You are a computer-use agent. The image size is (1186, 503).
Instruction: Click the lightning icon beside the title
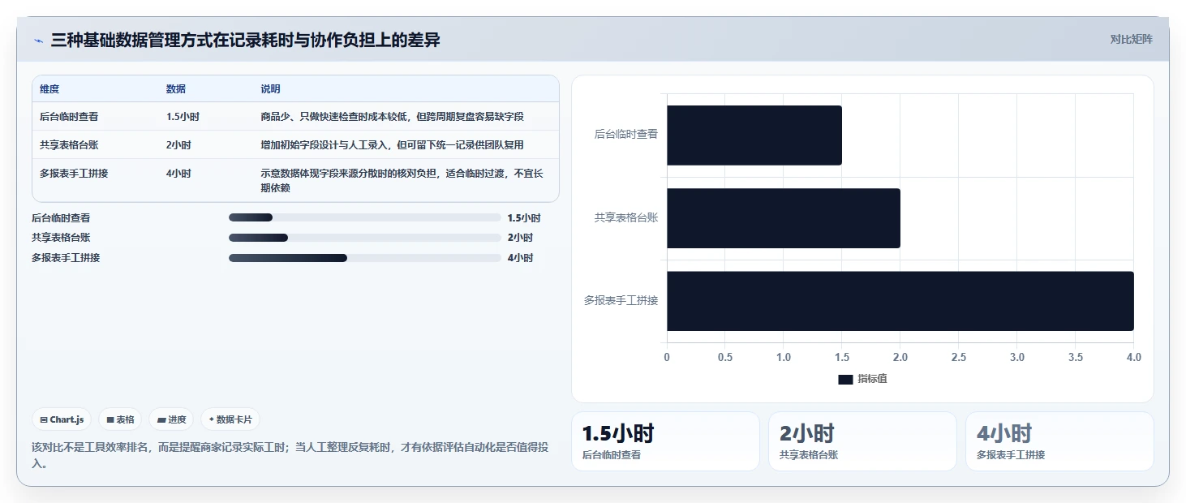[38, 40]
